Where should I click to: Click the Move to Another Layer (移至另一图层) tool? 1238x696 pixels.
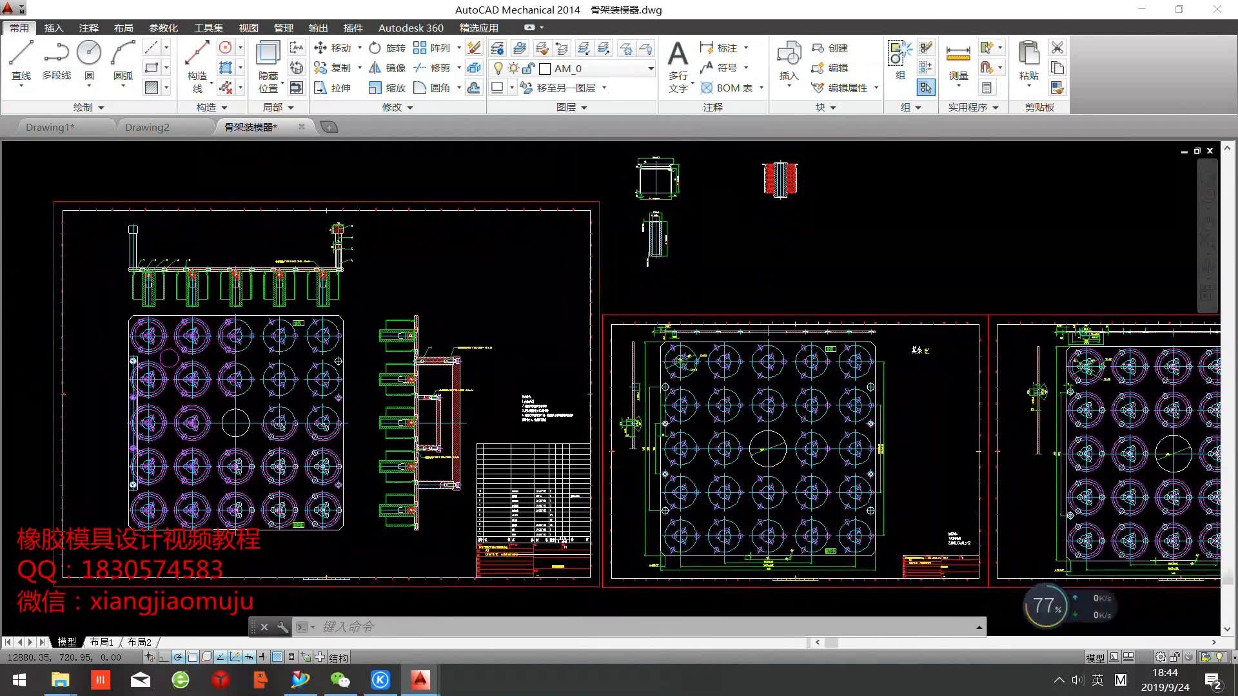click(x=558, y=88)
